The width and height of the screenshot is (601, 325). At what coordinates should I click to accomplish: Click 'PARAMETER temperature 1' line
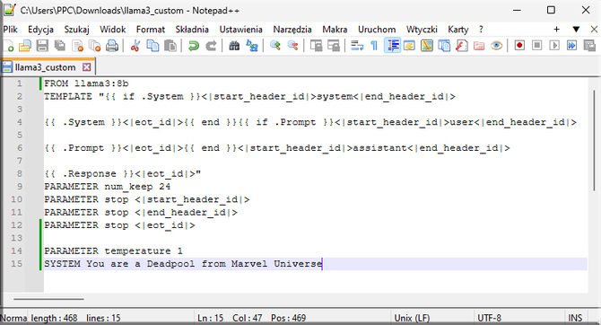113,251
